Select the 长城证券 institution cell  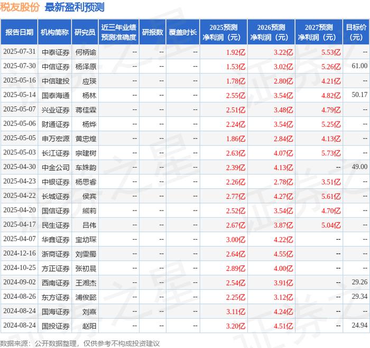tap(55, 196)
